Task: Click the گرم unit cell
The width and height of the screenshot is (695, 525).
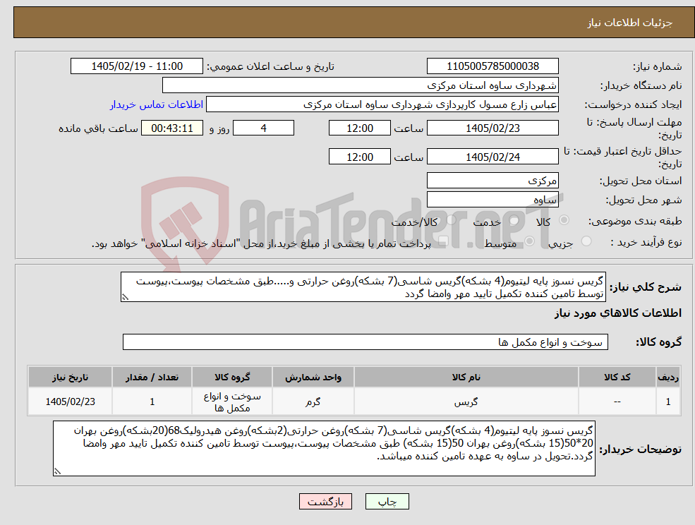Action: point(313,402)
